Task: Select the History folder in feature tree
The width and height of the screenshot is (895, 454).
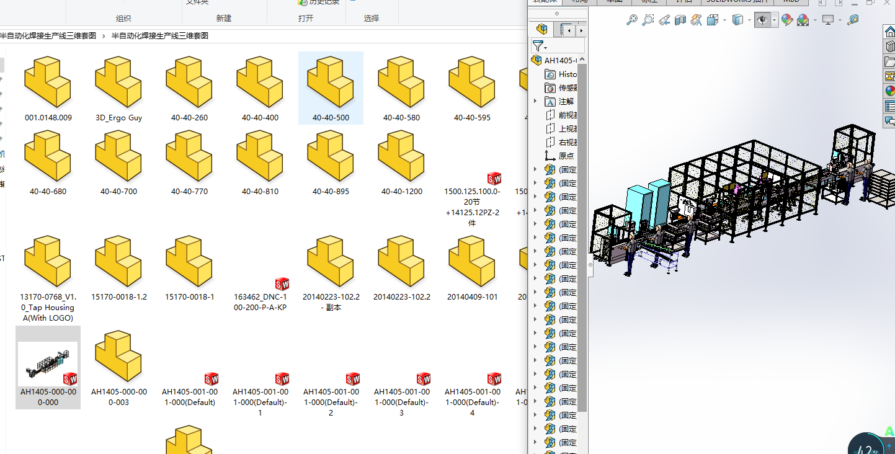Action: (560, 74)
